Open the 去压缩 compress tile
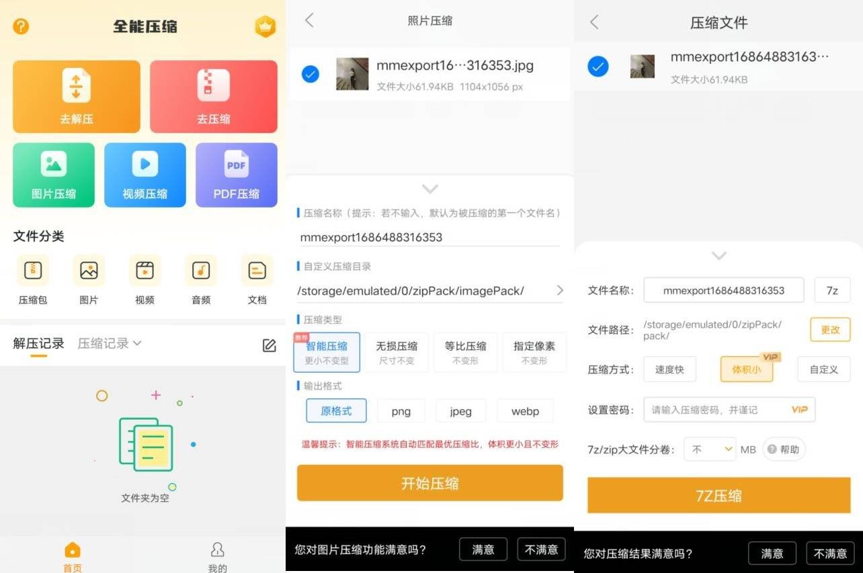 pyautogui.click(x=213, y=96)
